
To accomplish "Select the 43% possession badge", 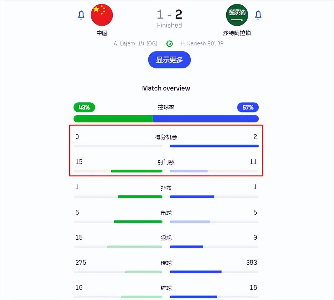I will click(84, 107).
